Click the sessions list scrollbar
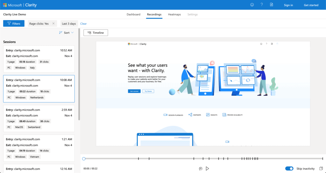Screen dimensions: 326x173 point(79,74)
